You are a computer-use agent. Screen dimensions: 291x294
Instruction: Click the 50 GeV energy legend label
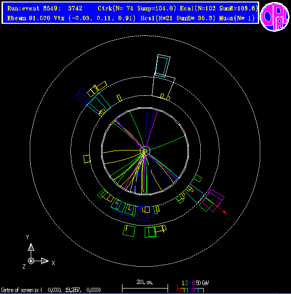[202, 283]
